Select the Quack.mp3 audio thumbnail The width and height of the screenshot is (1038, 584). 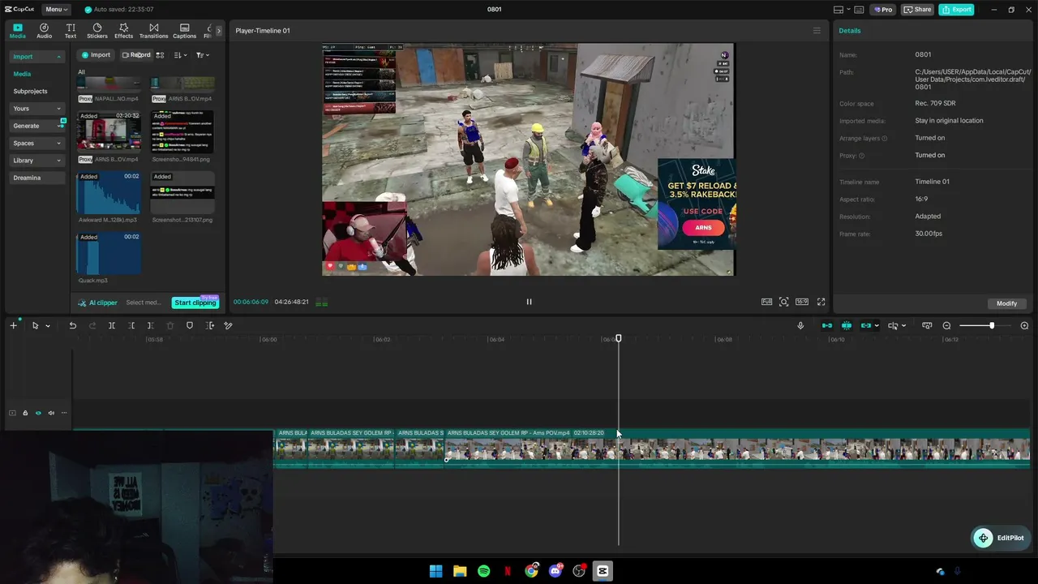pos(108,253)
